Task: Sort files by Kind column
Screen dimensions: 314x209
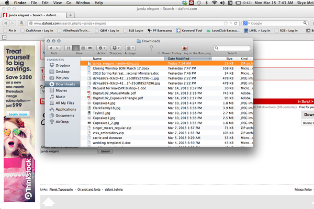Action: 245,59
